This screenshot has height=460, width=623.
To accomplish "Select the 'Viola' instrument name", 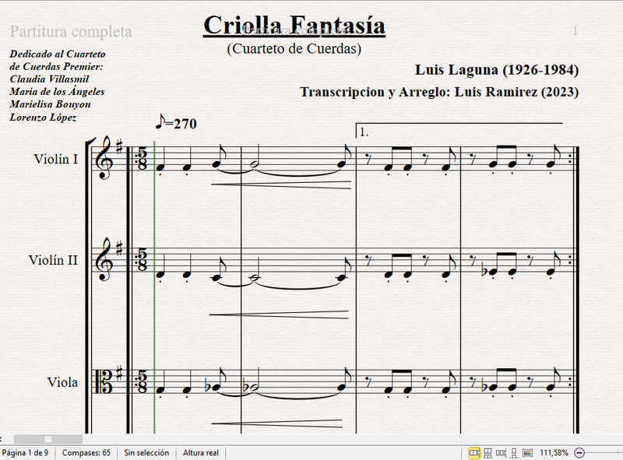I will (62, 382).
